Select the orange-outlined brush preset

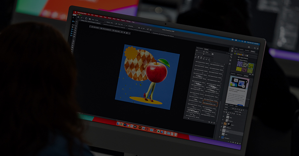tap(210, 103)
